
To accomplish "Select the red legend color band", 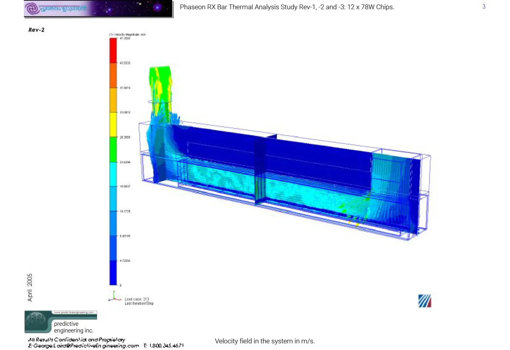I will coord(113,50).
